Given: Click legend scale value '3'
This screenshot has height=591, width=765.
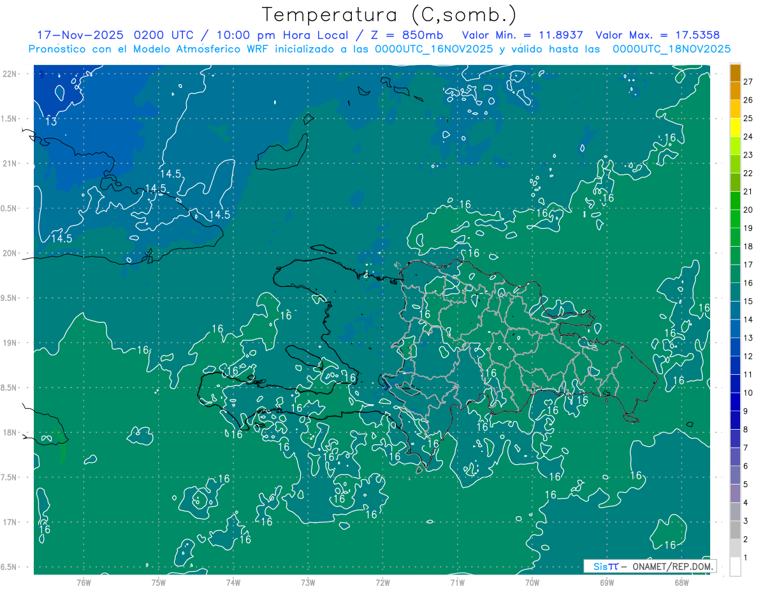Looking at the screenshot, I should coord(746,522).
